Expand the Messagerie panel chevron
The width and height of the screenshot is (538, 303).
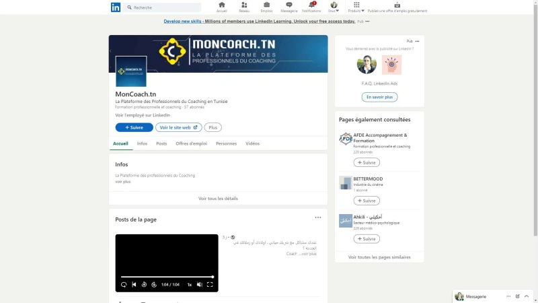pyautogui.click(x=527, y=296)
